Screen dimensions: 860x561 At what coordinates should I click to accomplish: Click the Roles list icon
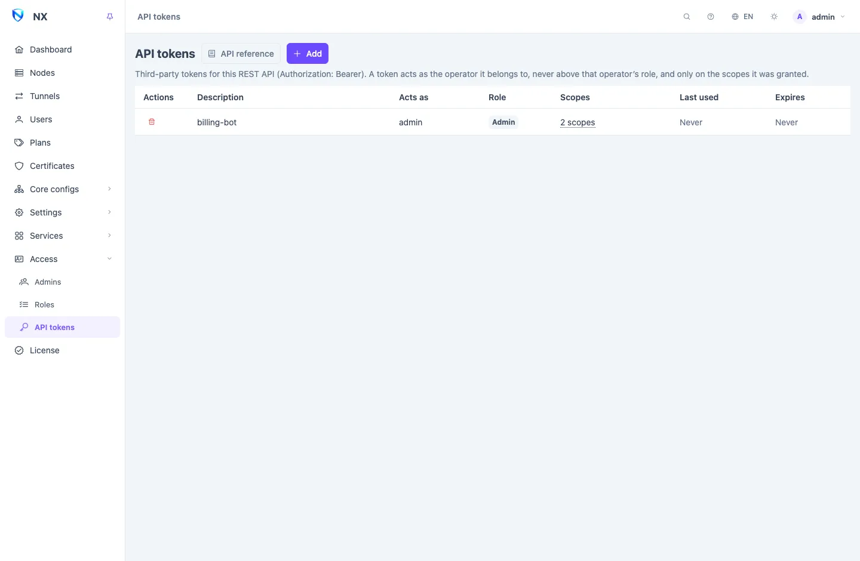click(24, 304)
